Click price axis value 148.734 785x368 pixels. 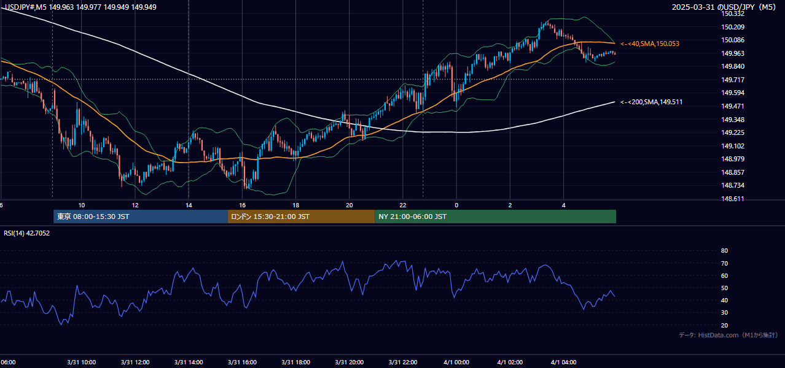733,185
